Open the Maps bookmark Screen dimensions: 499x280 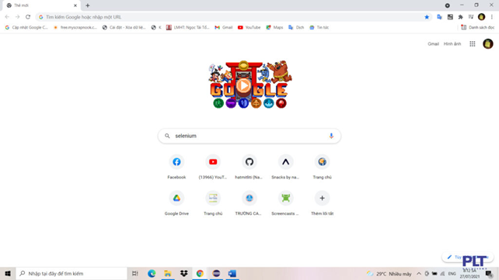[274, 28]
